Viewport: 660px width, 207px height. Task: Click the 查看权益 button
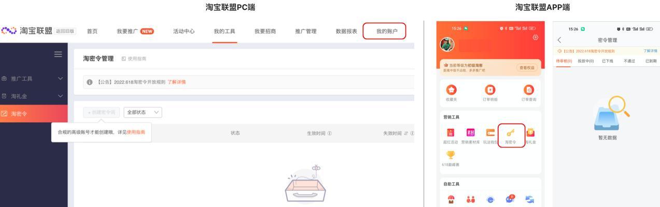click(x=526, y=68)
